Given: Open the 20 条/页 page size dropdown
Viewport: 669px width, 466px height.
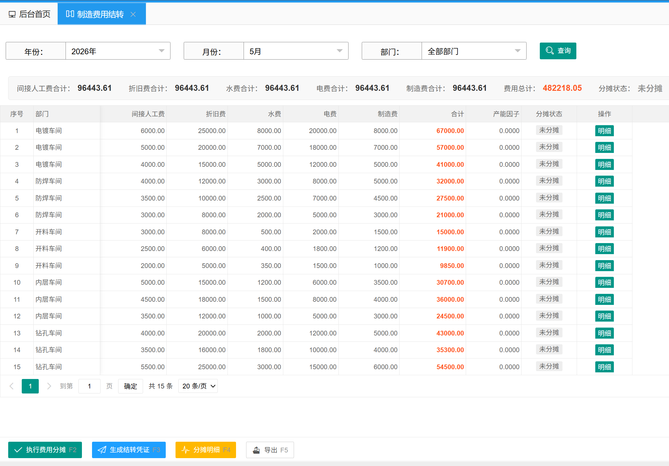Looking at the screenshot, I should (198, 386).
